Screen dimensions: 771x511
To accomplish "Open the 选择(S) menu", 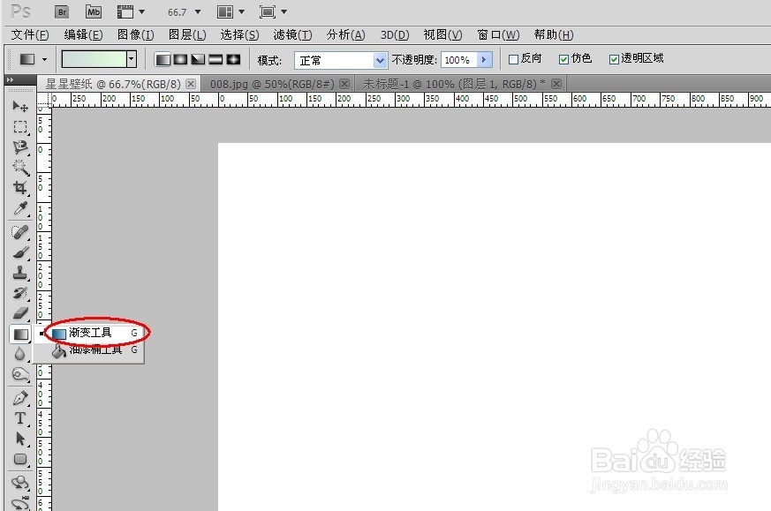I will click(x=239, y=35).
